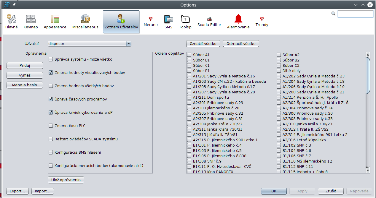
Task: Open the Hlavné settings category
Action: tap(12, 22)
